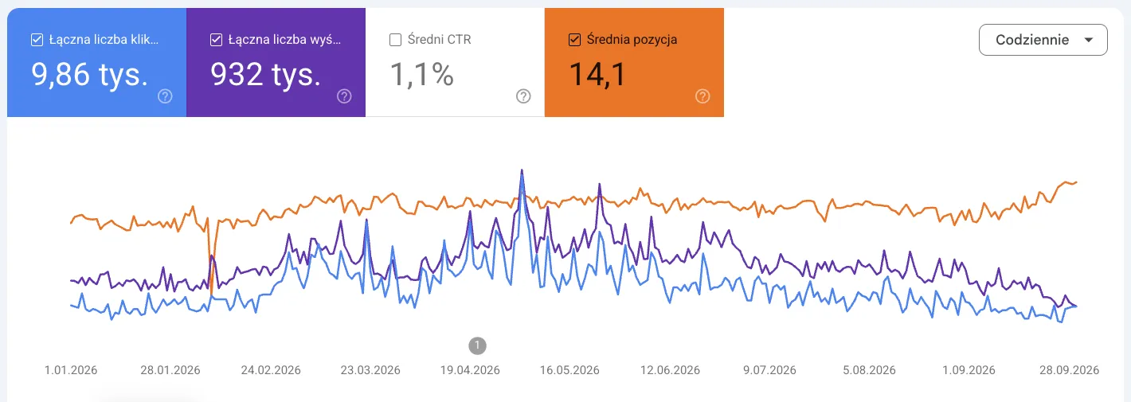Image resolution: width=1131 pixels, height=402 pixels.
Task: Uncheck Łączna liczba wyświetleń checkbox
Action: pyautogui.click(x=216, y=40)
